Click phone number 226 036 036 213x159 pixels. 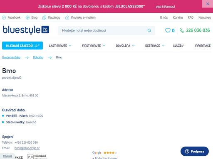pyautogui.click(x=198, y=30)
